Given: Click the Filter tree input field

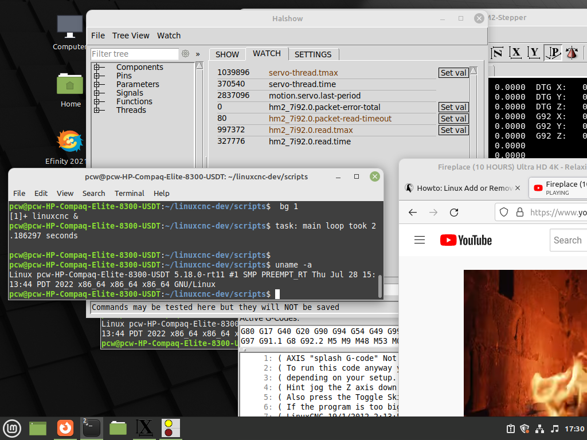Looking at the screenshot, I should [x=135, y=54].
